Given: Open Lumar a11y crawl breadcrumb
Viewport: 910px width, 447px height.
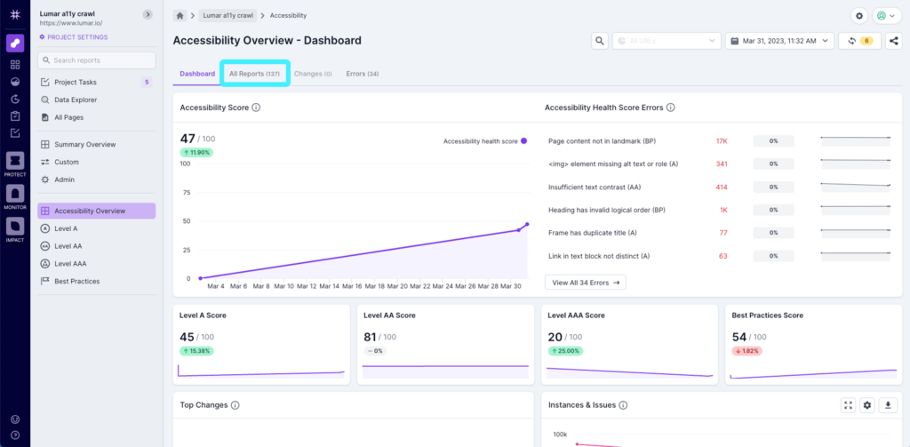Looking at the screenshot, I should click(x=228, y=16).
